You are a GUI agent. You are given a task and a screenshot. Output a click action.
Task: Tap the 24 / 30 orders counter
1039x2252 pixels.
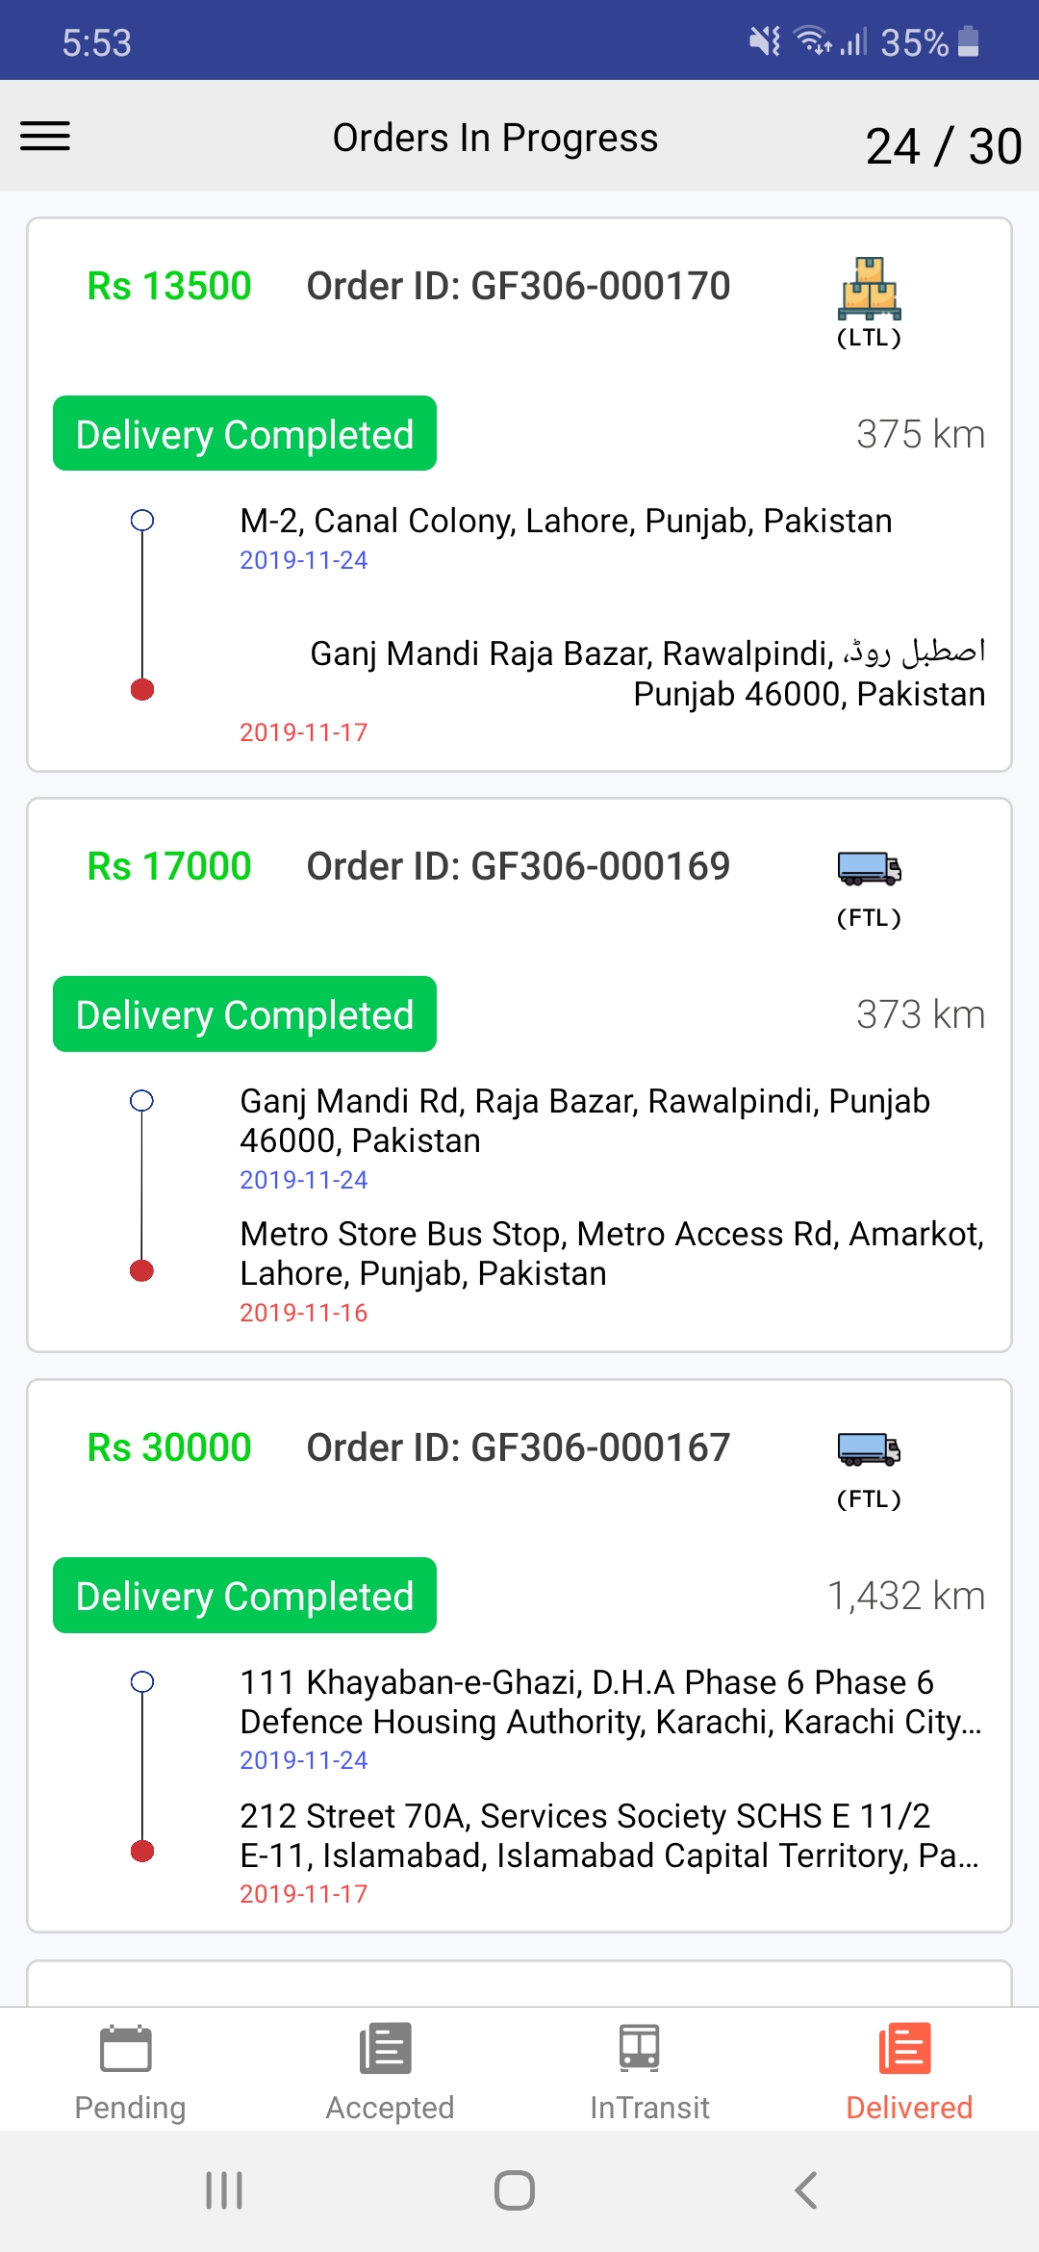tap(944, 146)
